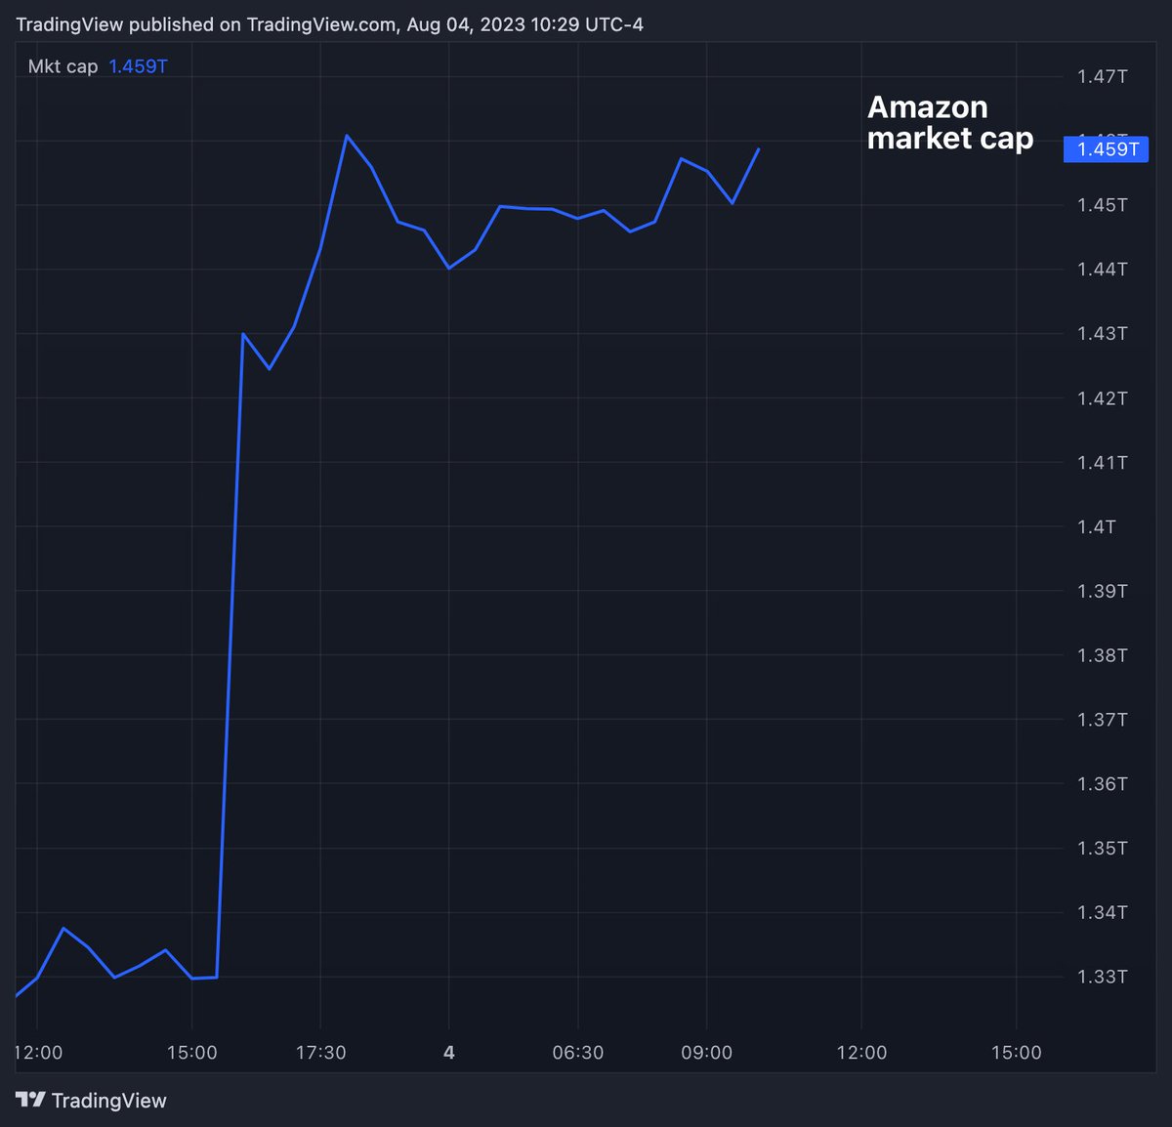Click the line's 17:30 peak point
The image size is (1172, 1127).
(x=346, y=136)
